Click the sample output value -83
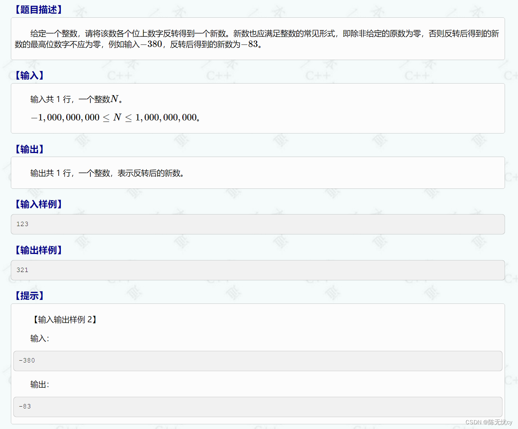This screenshot has width=518, height=429. pos(25,406)
